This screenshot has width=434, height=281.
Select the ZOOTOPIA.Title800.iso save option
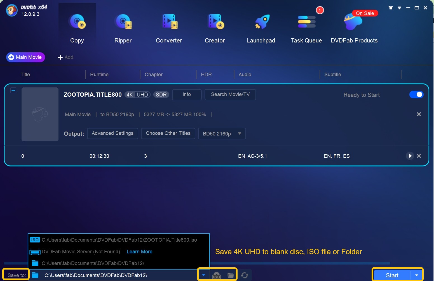[x=119, y=240]
